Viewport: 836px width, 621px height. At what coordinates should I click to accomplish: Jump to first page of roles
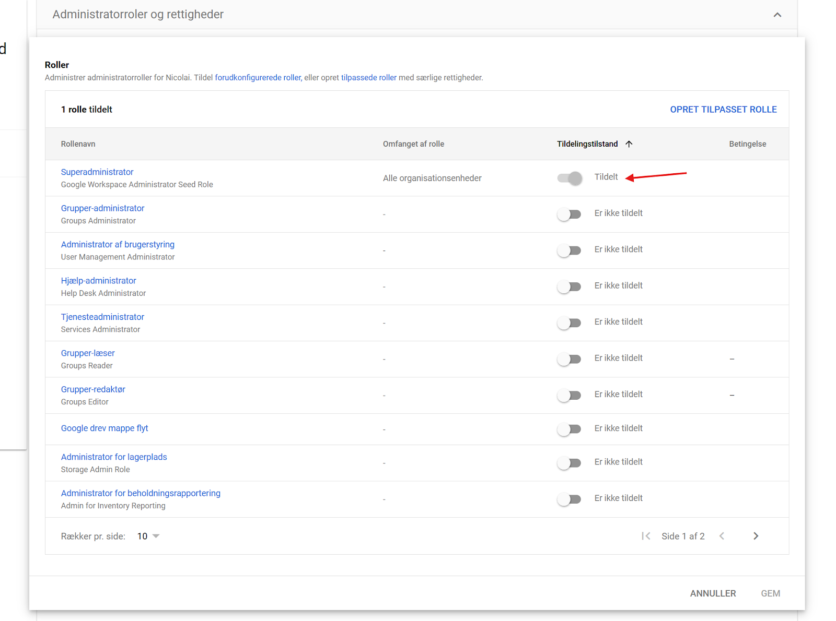646,536
